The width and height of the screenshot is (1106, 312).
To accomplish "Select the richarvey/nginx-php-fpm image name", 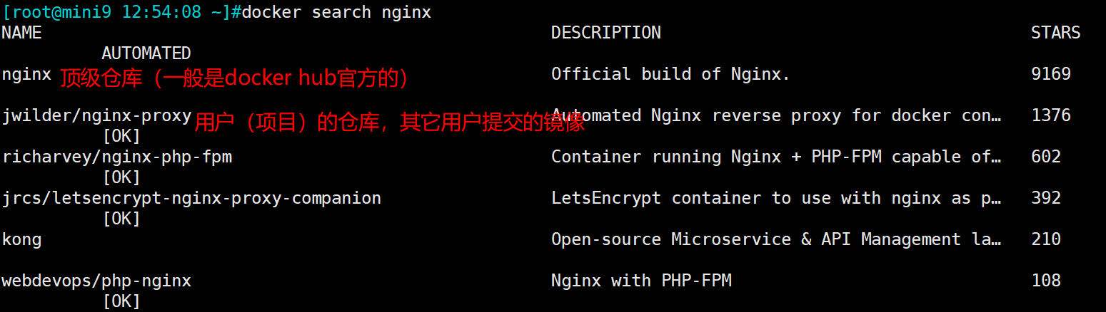I will pyautogui.click(x=117, y=157).
